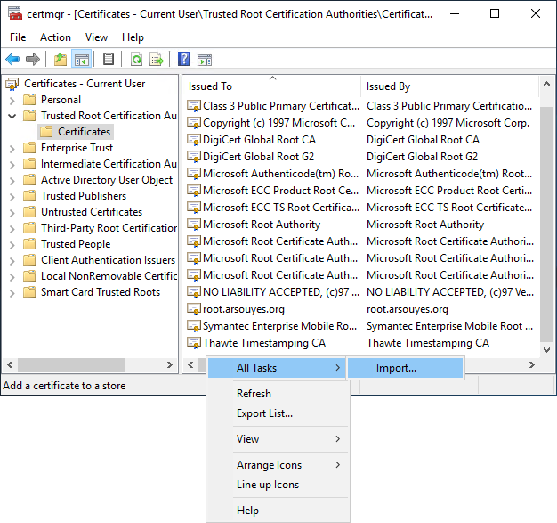Expand the Client Authentication Issuers node

[12, 261]
